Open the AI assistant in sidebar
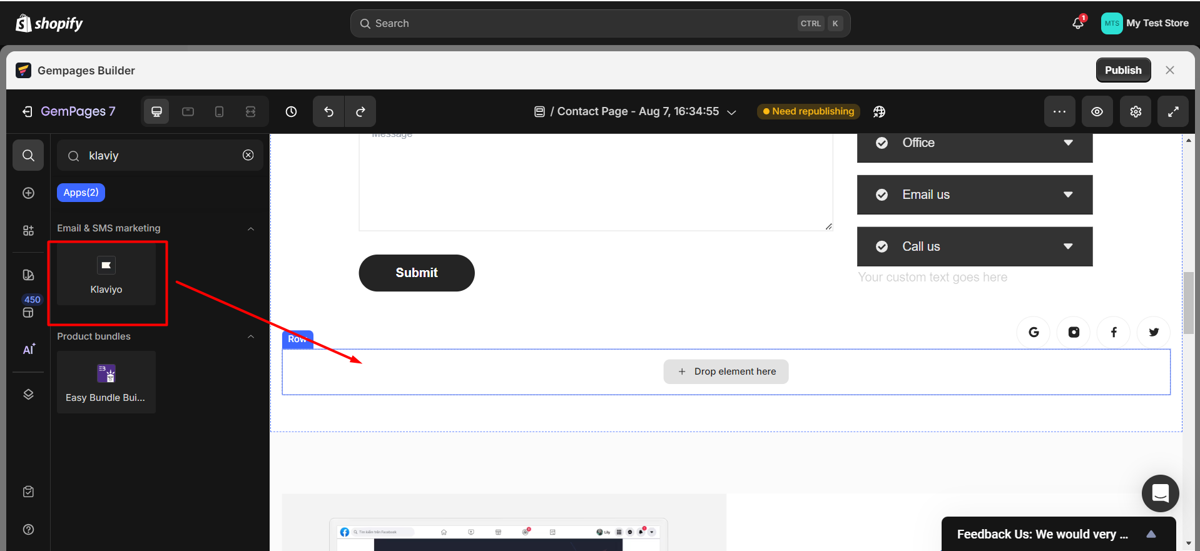1200x551 pixels. [x=29, y=349]
